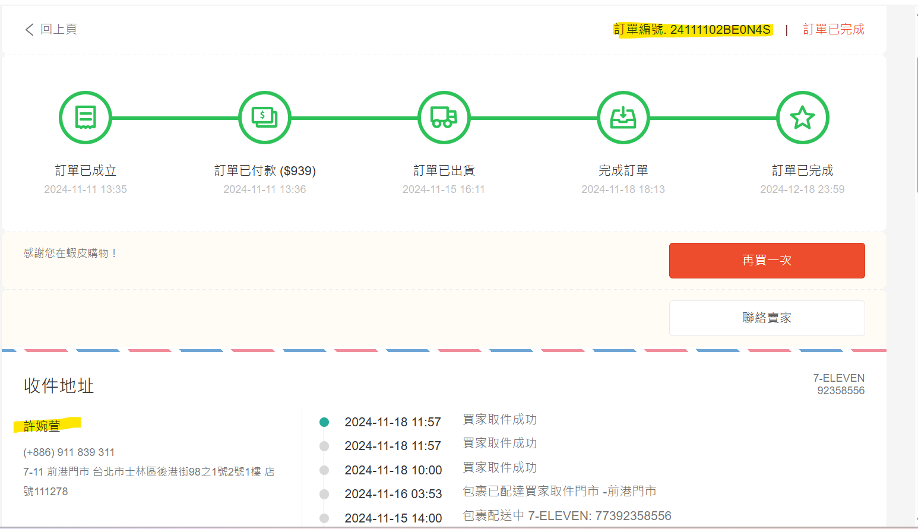The height and width of the screenshot is (529, 918).
Task: Click the 包裹配送中 7-ELEVEN tracking entry
Action: coord(566,516)
